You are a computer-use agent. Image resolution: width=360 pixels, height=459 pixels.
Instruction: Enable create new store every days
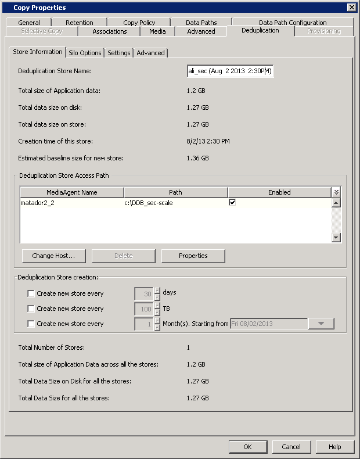point(31,293)
